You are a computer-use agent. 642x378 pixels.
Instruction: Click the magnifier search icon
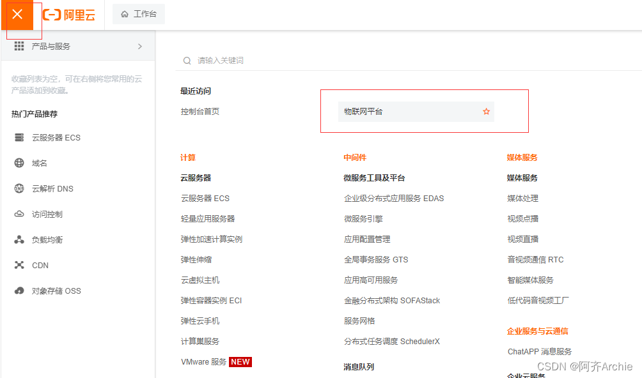pos(187,61)
